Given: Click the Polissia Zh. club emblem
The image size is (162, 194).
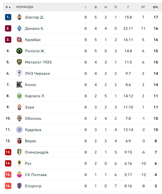Looking at the screenshot, I should pyautogui.click(x=19, y=51).
